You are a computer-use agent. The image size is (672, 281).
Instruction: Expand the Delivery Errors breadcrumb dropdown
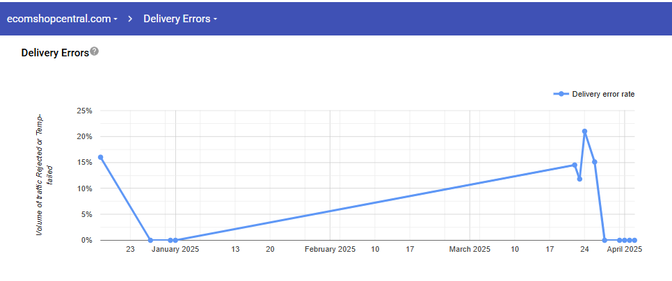click(x=180, y=19)
